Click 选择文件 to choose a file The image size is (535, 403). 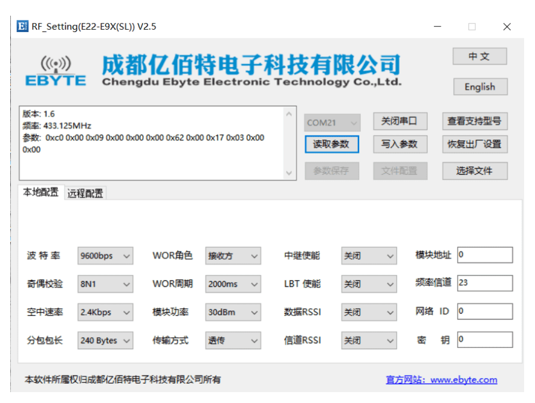(475, 171)
